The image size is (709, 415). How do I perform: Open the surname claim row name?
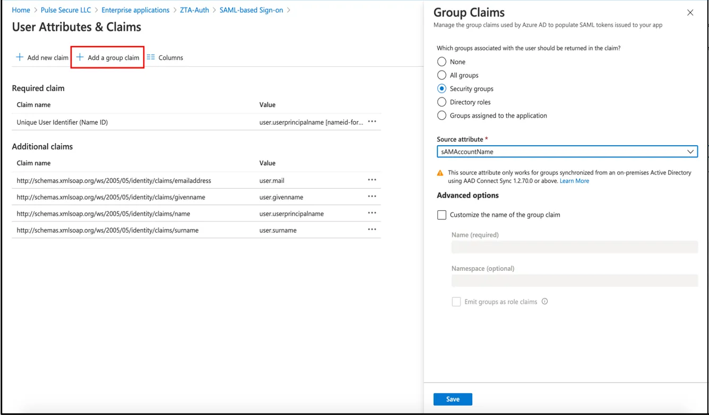click(108, 231)
